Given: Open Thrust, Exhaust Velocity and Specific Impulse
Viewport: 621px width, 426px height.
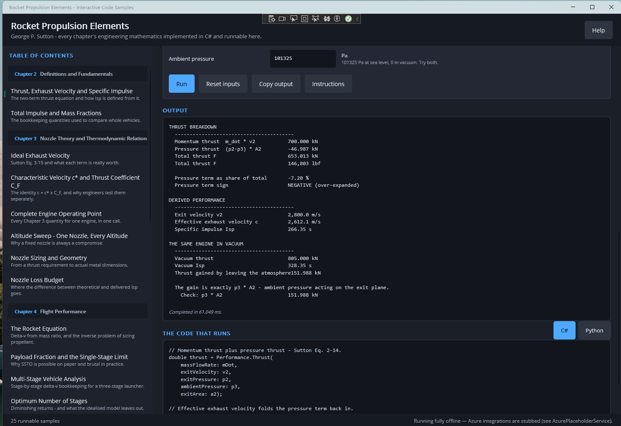Looking at the screenshot, I should [78, 94].
